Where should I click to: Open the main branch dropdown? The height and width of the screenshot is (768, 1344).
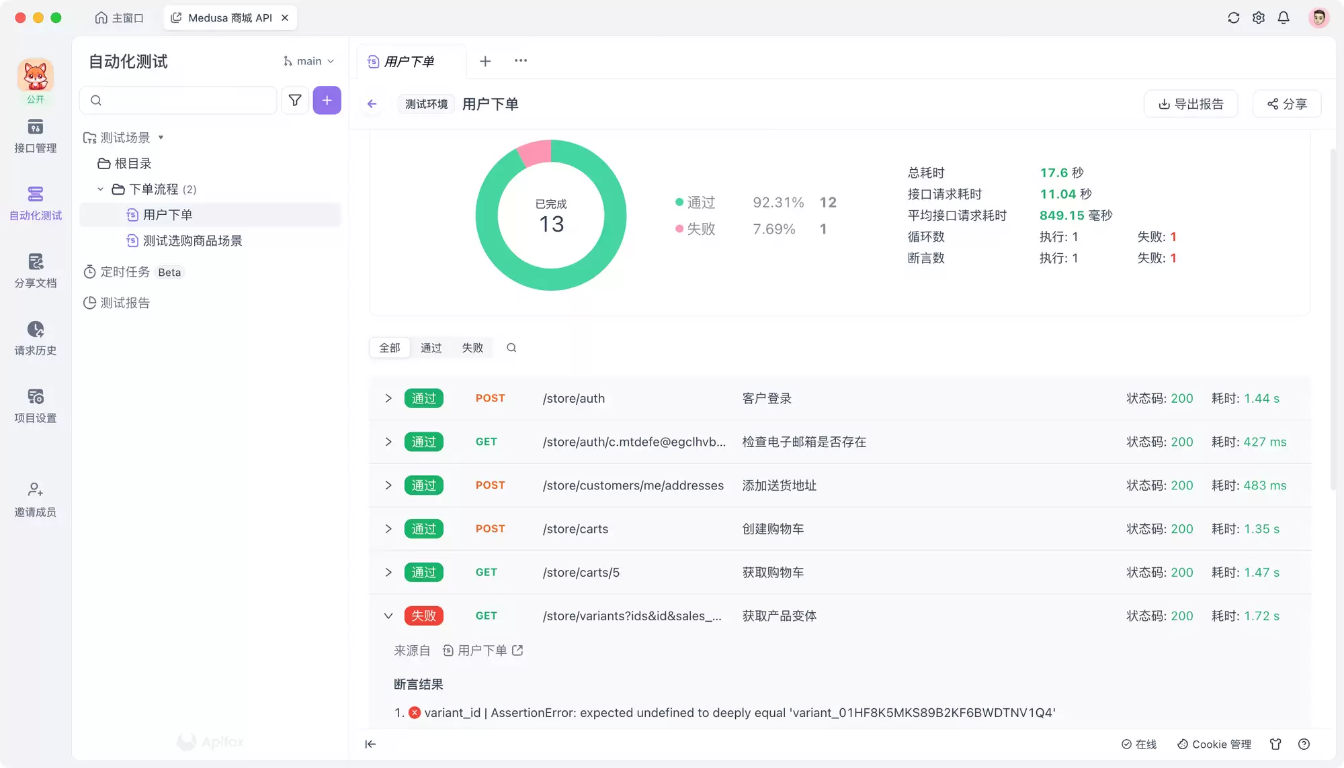coord(308,61)
